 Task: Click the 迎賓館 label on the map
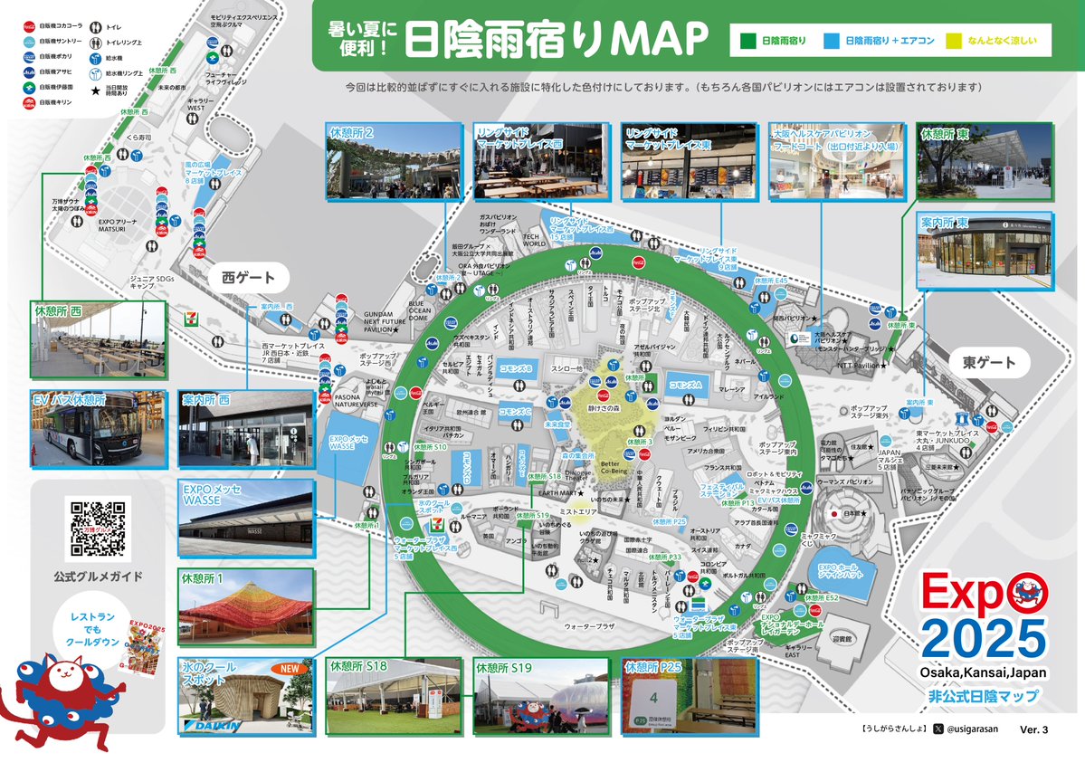[842, 639]
